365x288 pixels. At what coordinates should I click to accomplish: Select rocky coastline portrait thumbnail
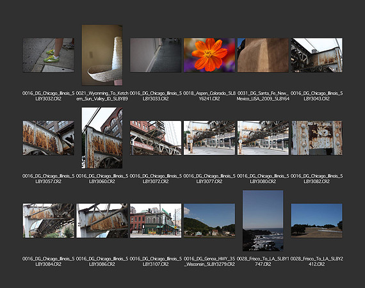pos(263,221)
